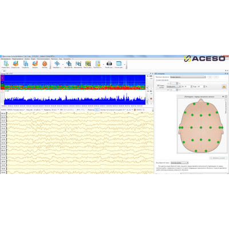Toggle the red record dot beside the trend
229x229 pixels.
pyautogui.click(x=151, y=98)
